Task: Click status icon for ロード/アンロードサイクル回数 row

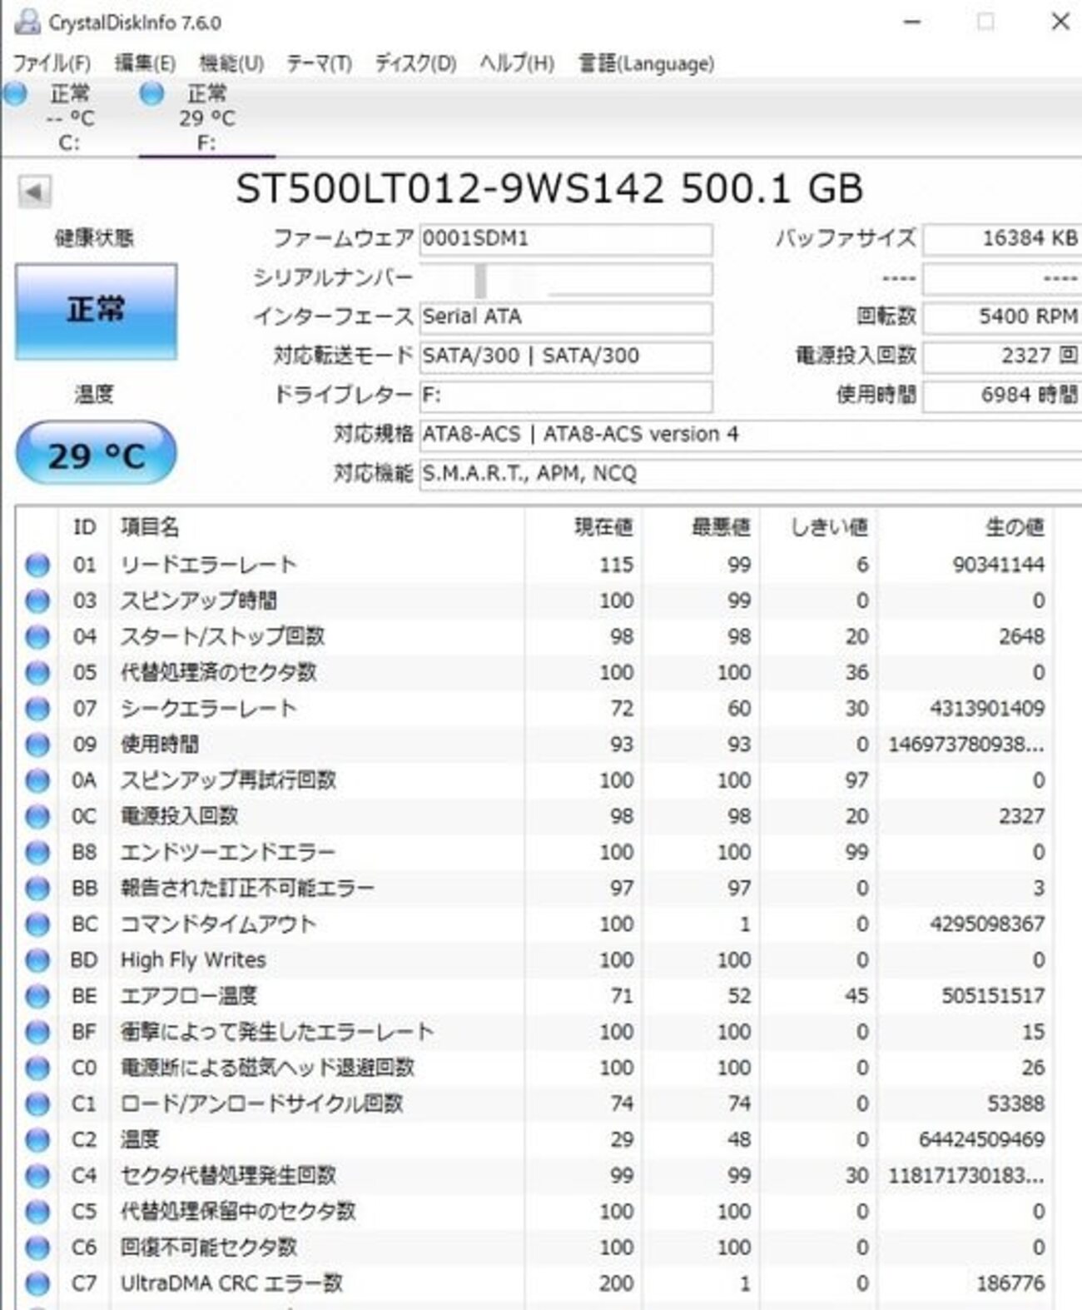Action: tap(37, 1104)
